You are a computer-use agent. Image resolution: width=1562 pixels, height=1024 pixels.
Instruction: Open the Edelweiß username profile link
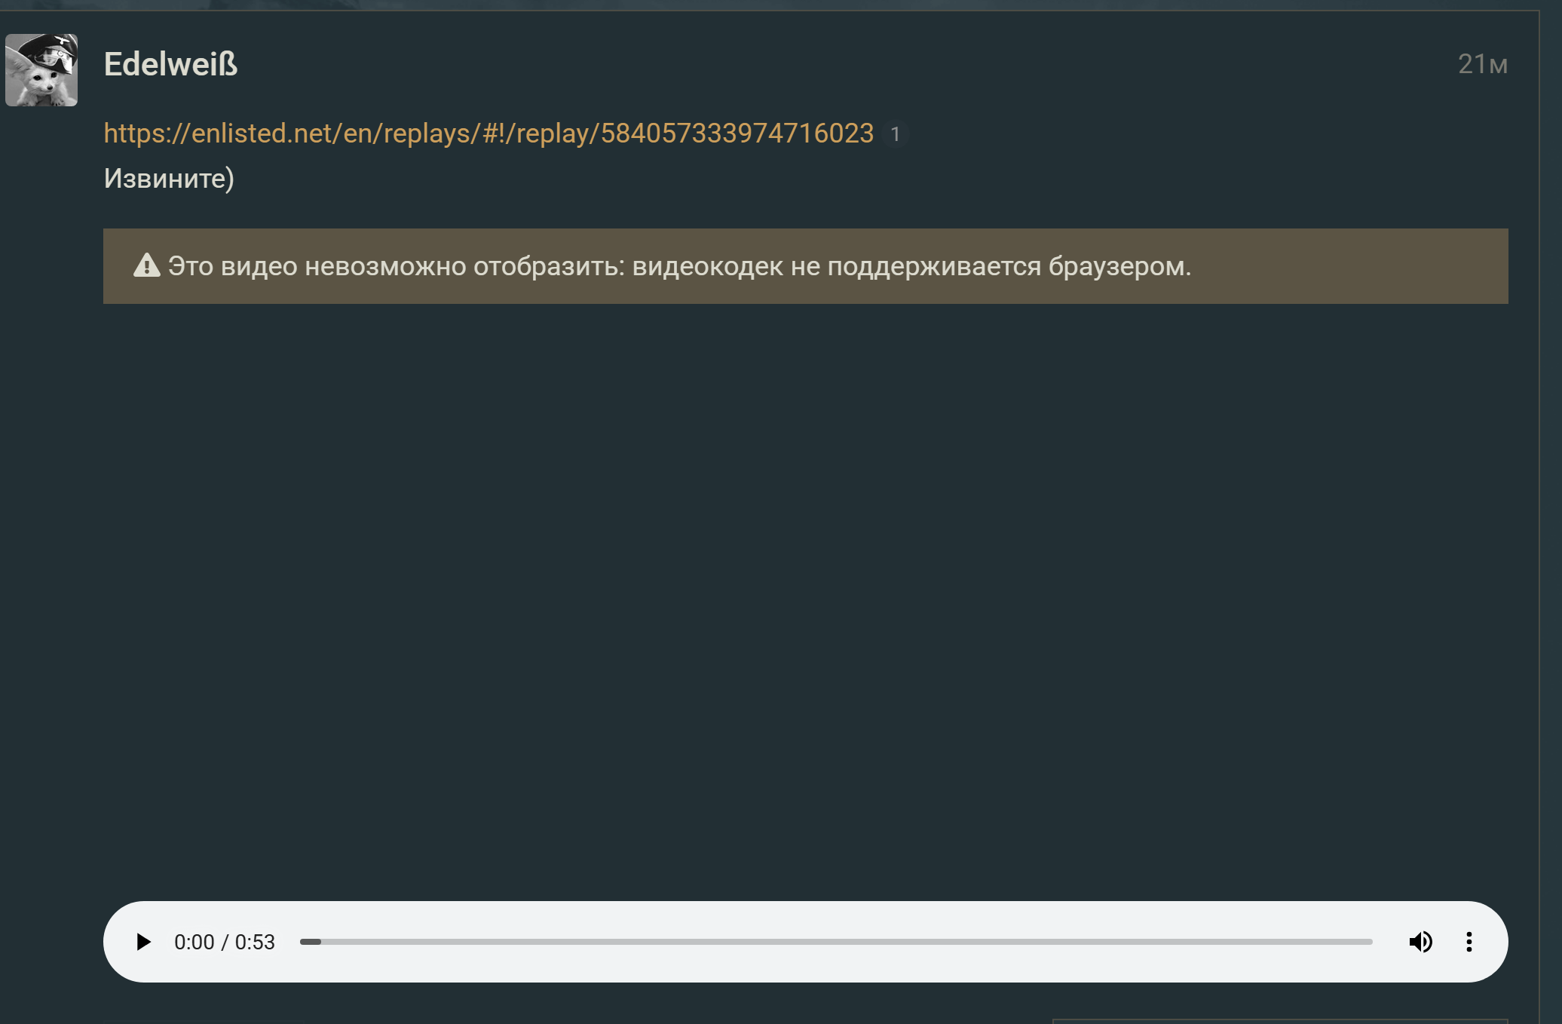tap(170, 64)
